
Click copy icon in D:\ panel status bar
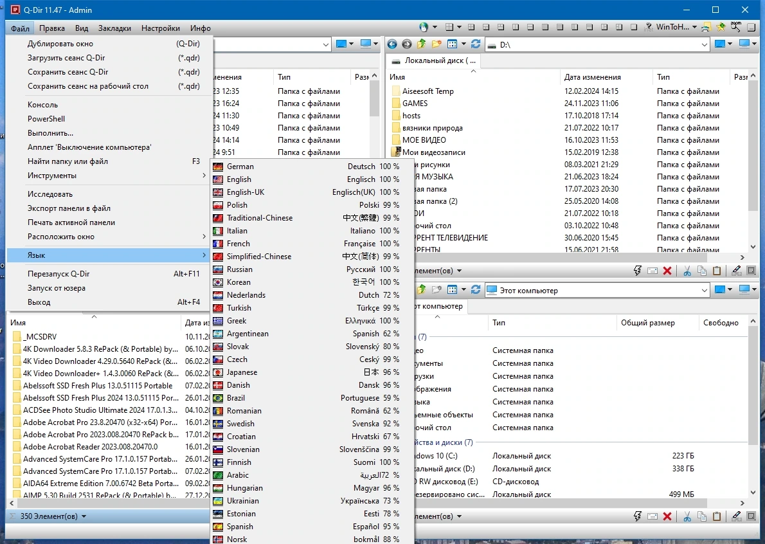pos(702,271)
